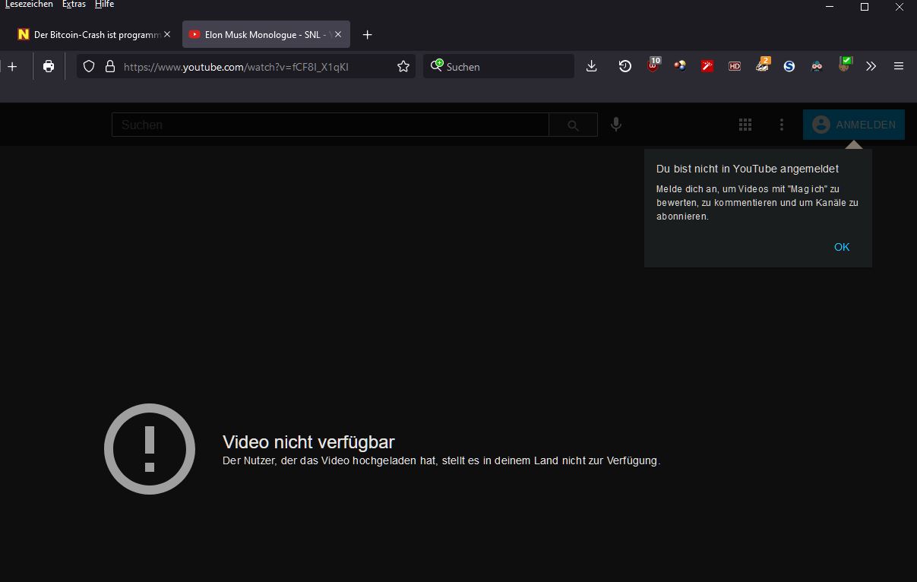Click the YouTube search magnifier button
Image resolution: width=917 pixels, height=582 pixels.
pyautogui.click(x=573, y=125)
